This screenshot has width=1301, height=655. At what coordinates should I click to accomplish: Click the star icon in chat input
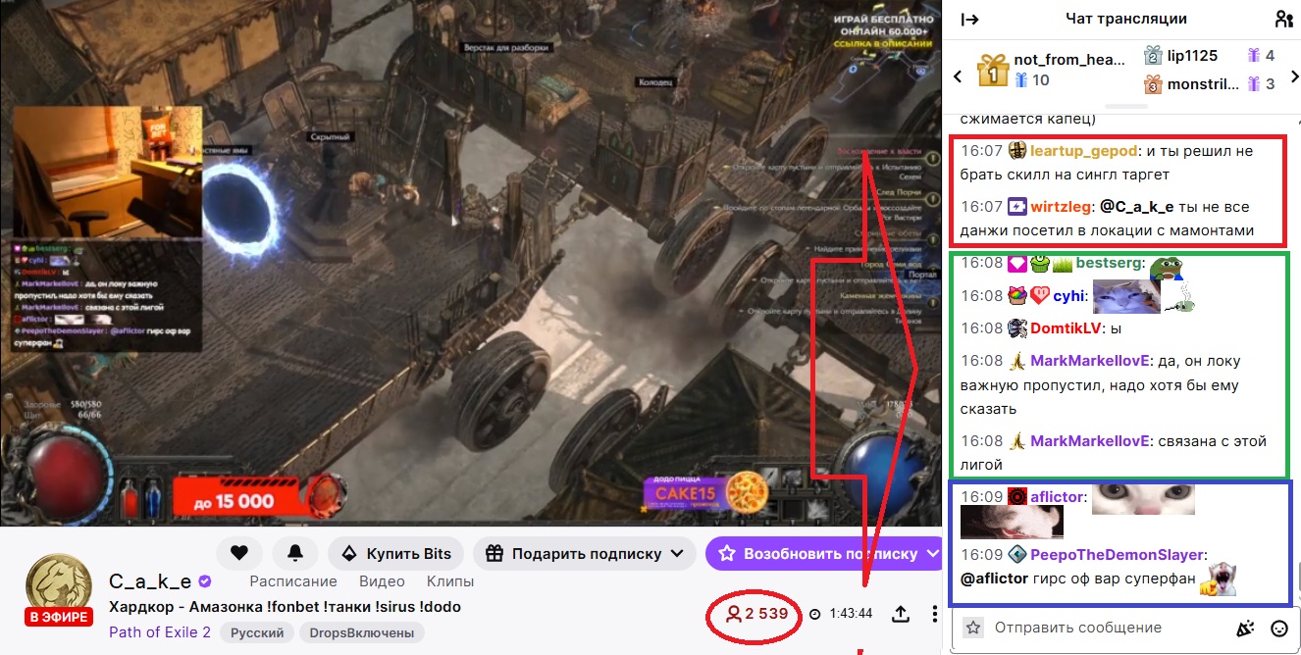coord(972,628)
